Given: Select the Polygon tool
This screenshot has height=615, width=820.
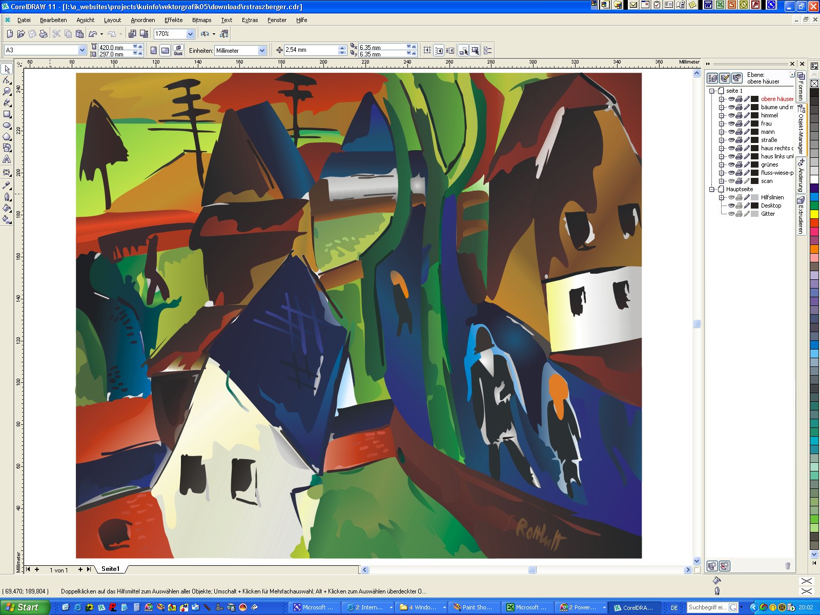Looking at the screenshot, I should [x=7, y=136].
